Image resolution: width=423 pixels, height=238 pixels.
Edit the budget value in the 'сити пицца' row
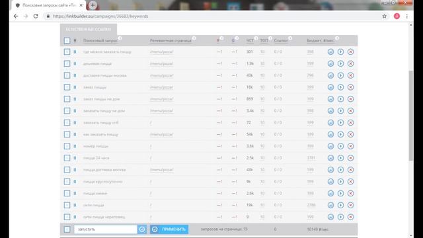click(311, 205)
